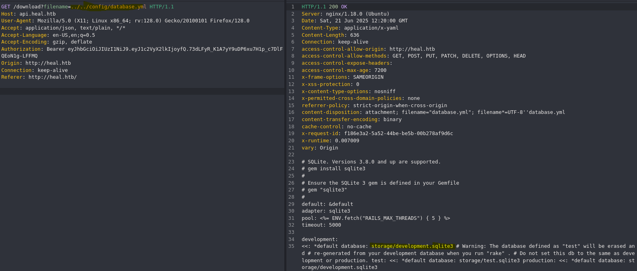Click the Server nginx/1.18.0 (Ubuntu) header
The width and height of the screenshot is (637, 271).
pyautogui.click(x=345, y=14)
